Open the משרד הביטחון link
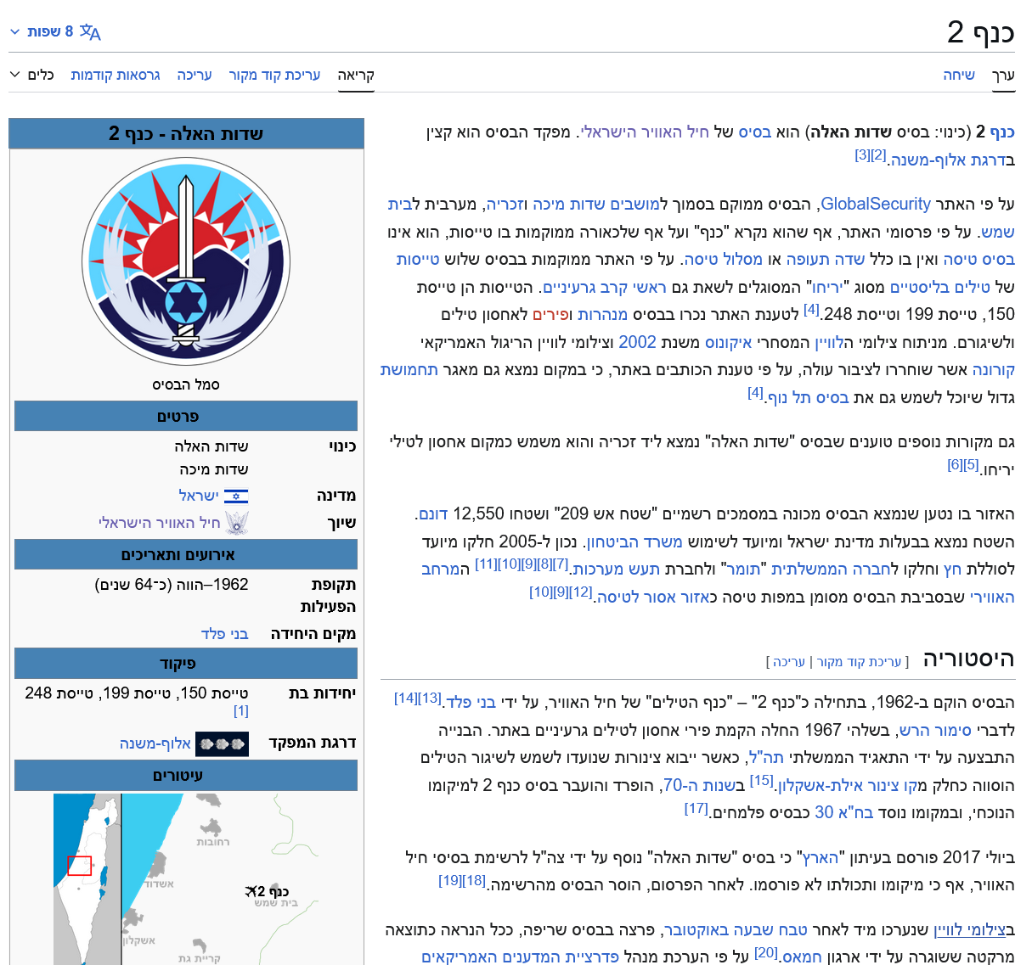The image size is (1032, 965). (634, 542)
